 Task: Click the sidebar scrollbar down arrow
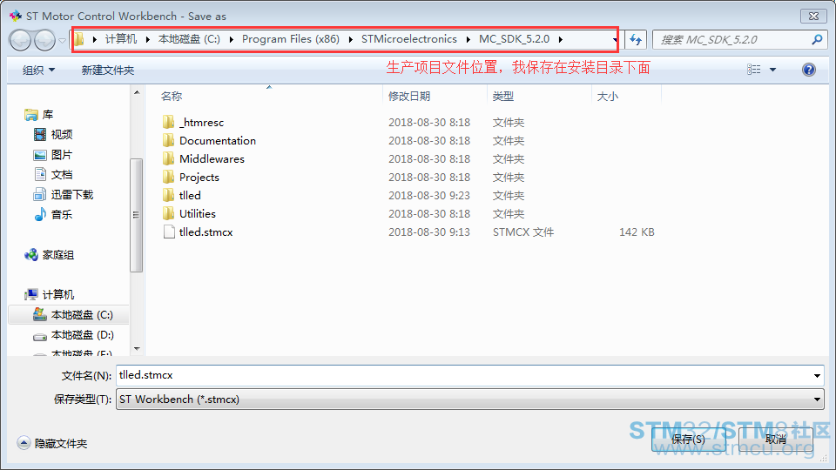(x=137, y=349)
